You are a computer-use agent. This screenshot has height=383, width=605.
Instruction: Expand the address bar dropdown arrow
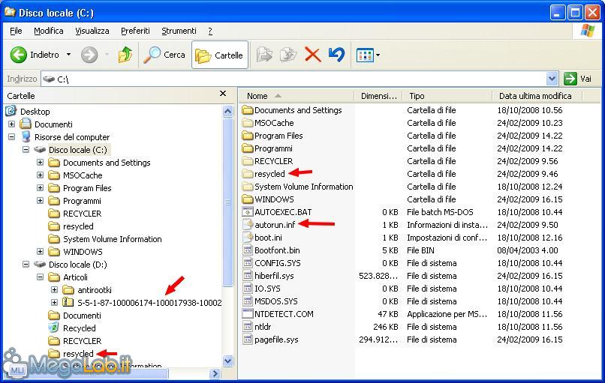point(552,79)
